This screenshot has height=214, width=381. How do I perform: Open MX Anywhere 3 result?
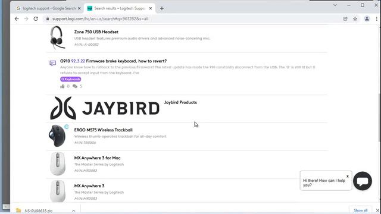[89, 186]
